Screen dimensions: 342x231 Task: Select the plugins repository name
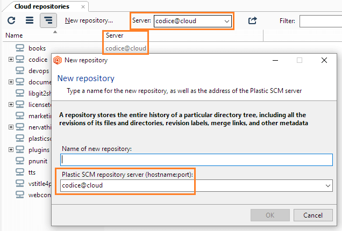coord(39,150)
